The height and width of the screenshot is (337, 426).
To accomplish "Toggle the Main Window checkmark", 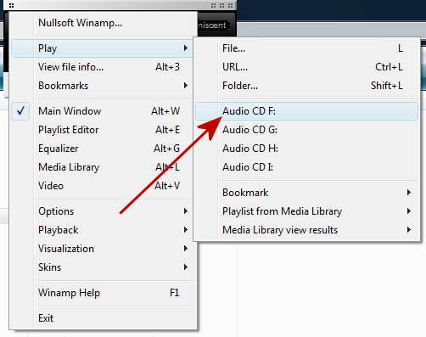I will click(x=20, y=111).
